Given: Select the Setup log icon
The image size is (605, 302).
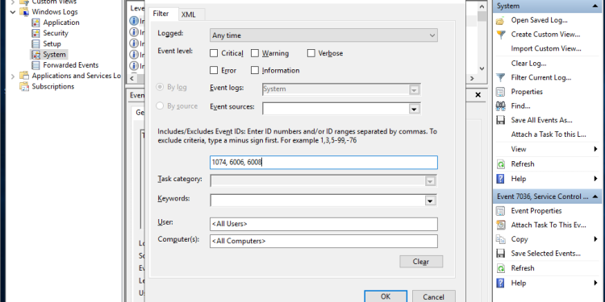Looking at the screenshot, I should (x=35, y=44).
